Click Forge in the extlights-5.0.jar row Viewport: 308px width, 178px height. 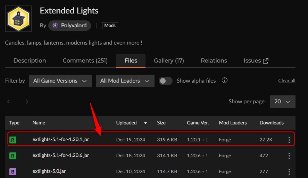click(225, 171)
